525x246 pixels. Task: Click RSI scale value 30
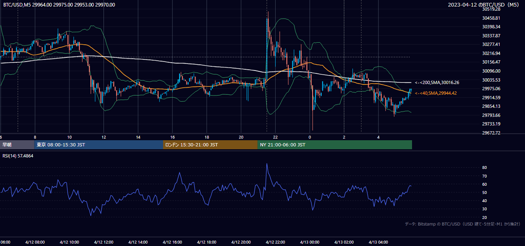[484, 209]
